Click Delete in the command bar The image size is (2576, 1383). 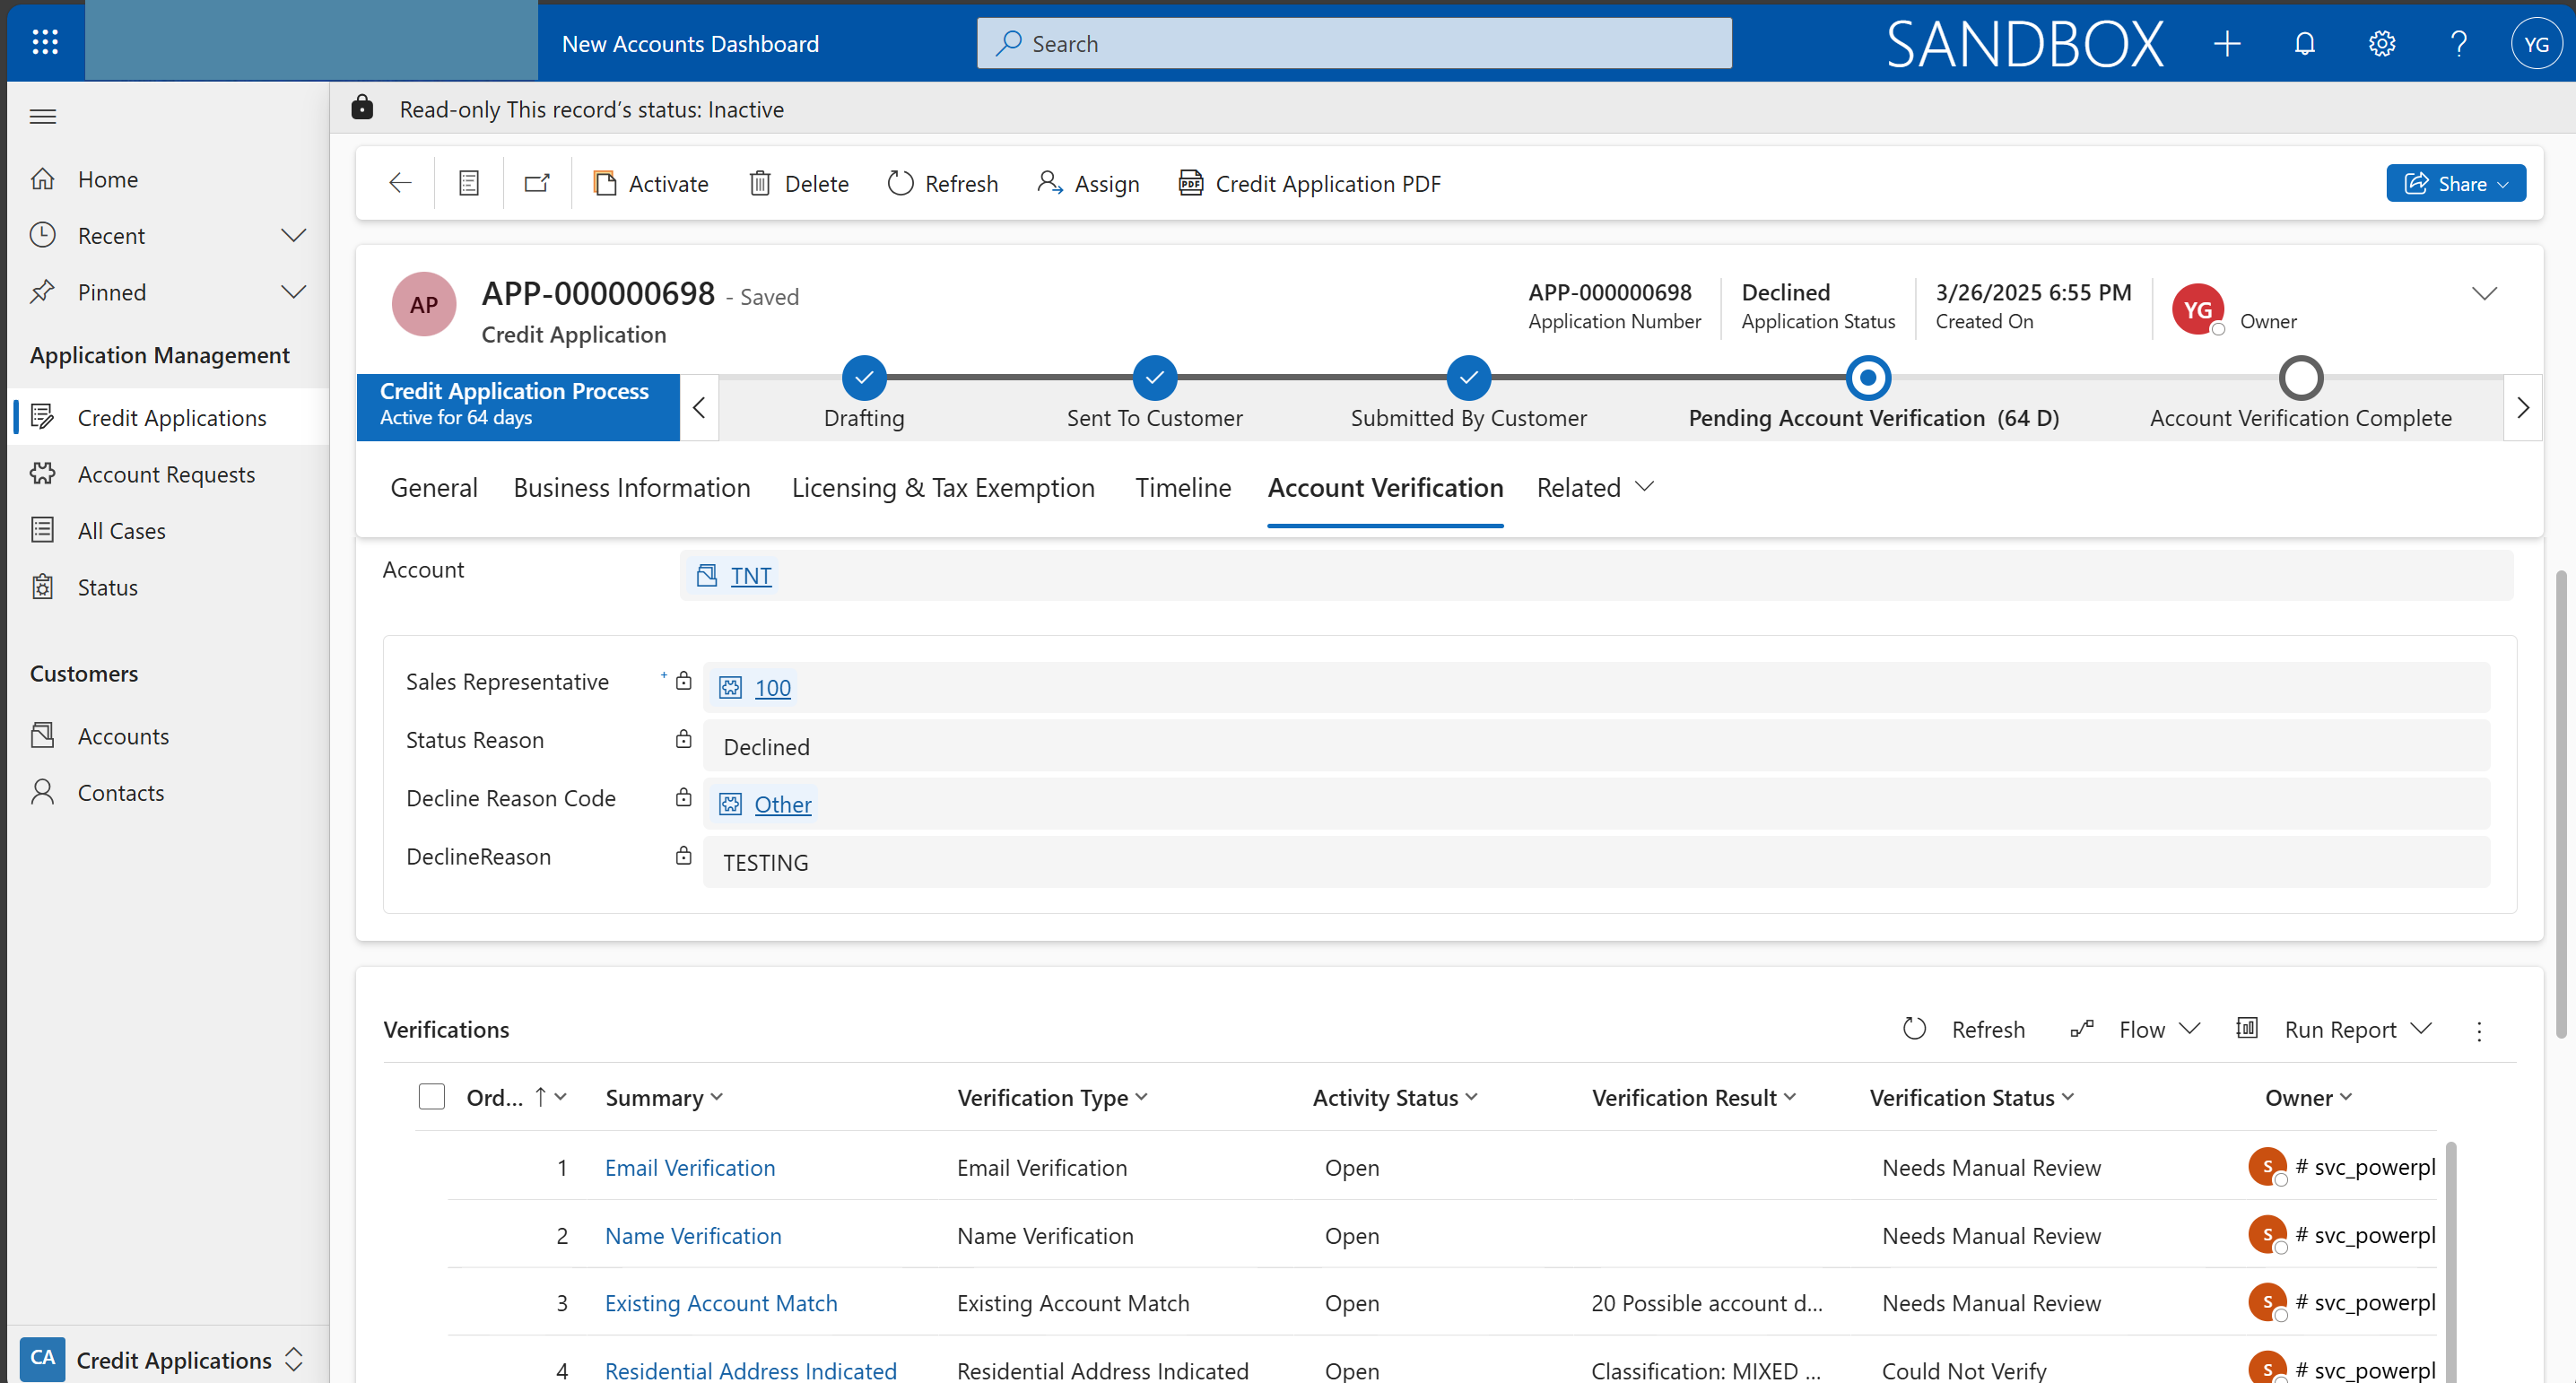point(798,184)
